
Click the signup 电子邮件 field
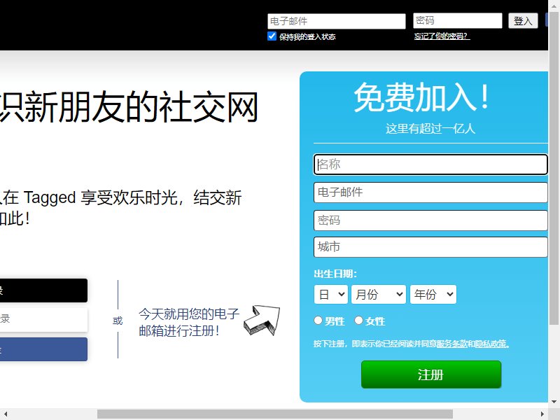click(430, 192)
